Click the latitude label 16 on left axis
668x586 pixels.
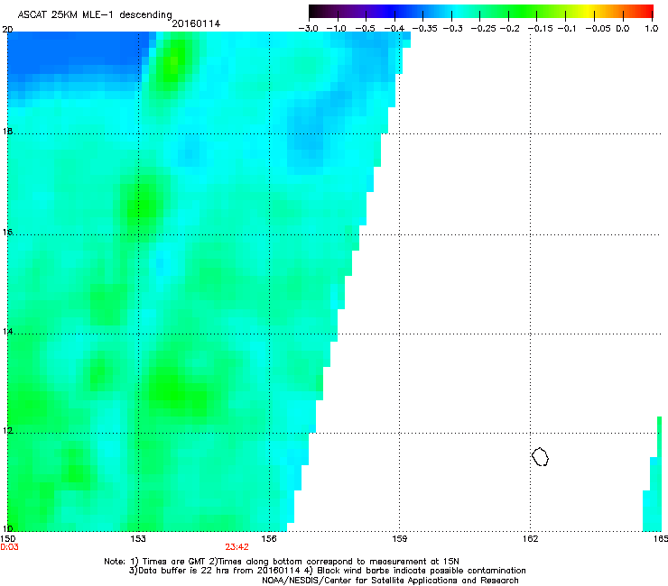(7, 233)
